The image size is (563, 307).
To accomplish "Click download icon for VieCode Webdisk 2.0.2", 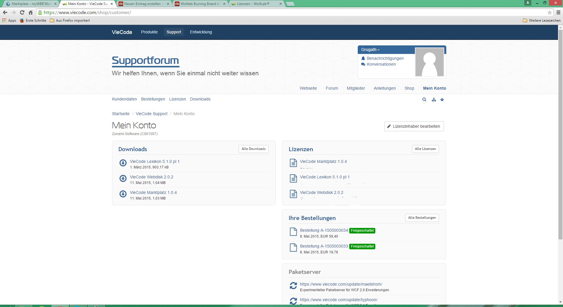I will pos(123,178).
